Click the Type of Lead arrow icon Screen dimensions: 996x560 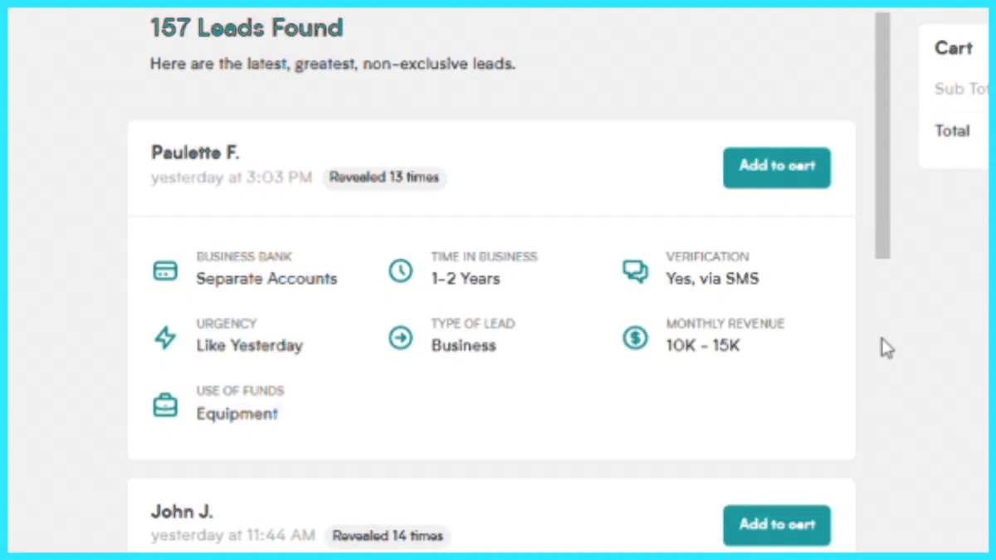[x=401, y=338]
